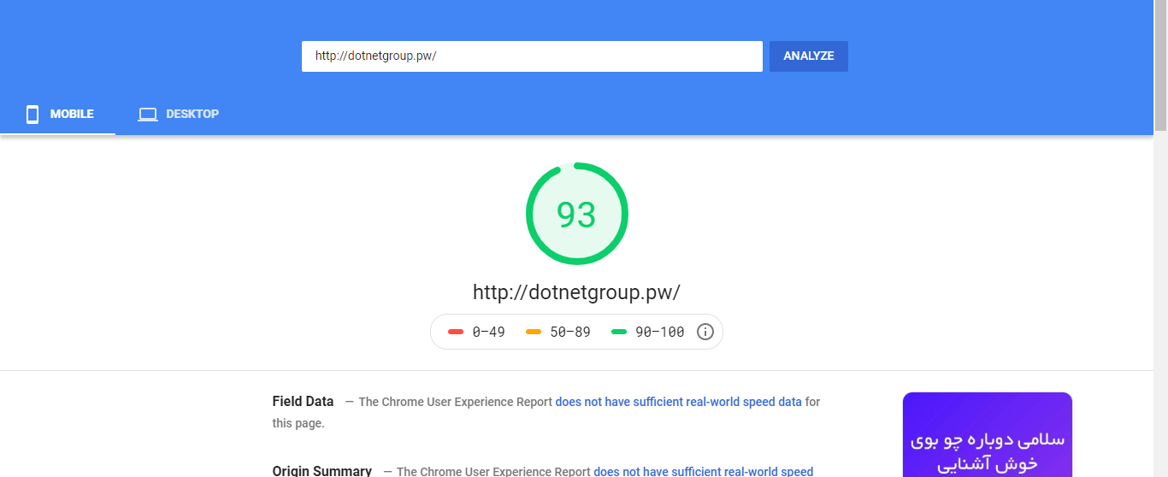Click the Field Data label

pyautogui.click(x=303, y=401)
